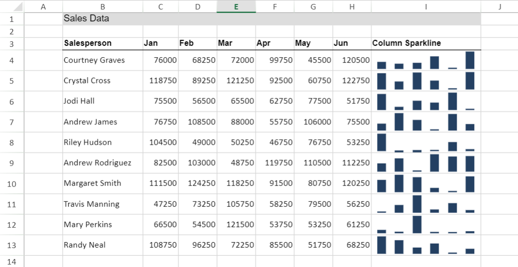Select Courtney Graves sparkline chart
The height and width of the screenshot is (267, 518).
pos(426,61)
